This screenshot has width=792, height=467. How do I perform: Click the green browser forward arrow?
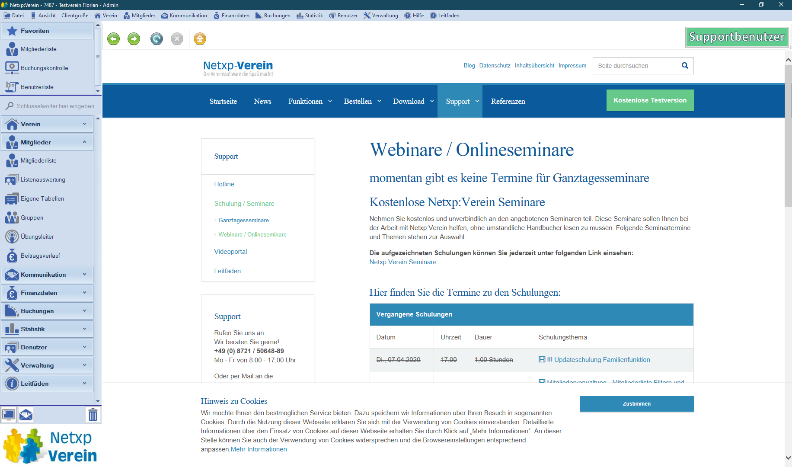pyautogui.click(x=134, y=39)
